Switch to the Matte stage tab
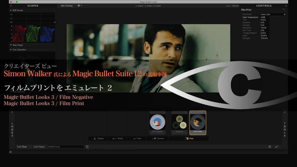Viewport: 297px width, 167px height. [118, 139]
